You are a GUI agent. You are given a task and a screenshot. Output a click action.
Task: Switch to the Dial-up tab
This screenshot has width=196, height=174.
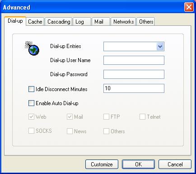point(15,21)
